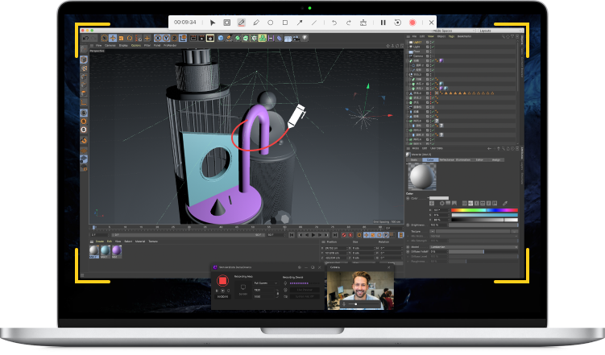Select the rectangle shape annotation tool

click(x=285, y=23)
